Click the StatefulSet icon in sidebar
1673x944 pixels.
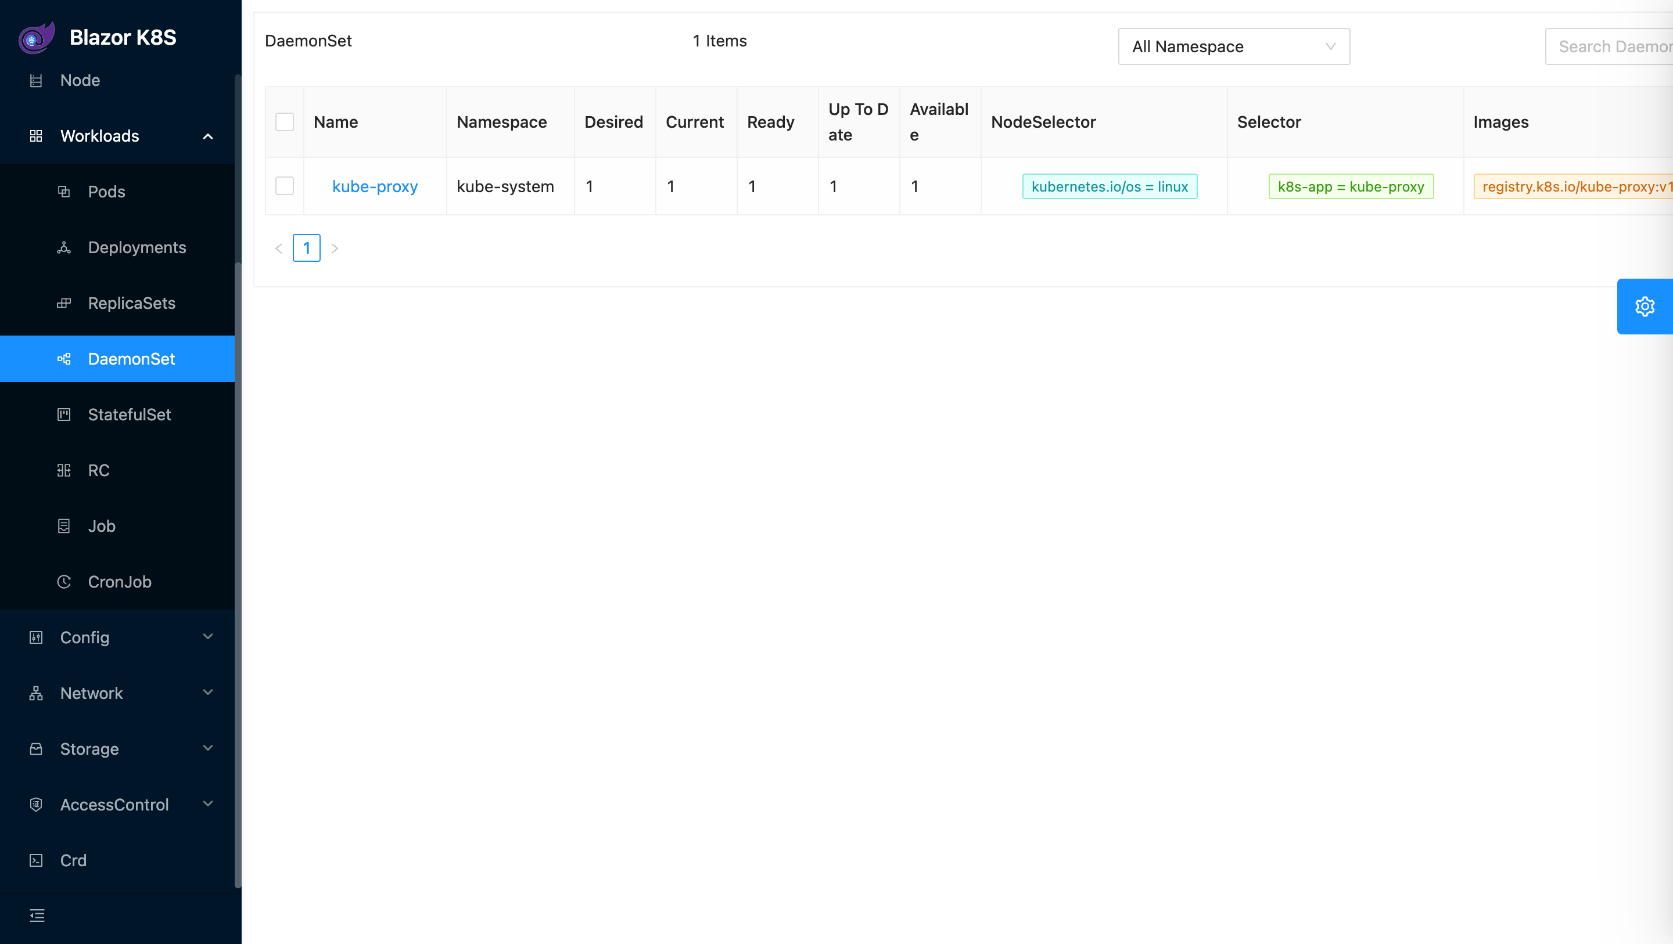pyautogui.click(x=64, y=415)
